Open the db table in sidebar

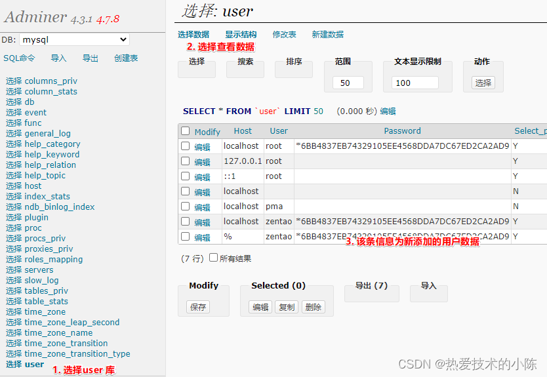[30, 102]
